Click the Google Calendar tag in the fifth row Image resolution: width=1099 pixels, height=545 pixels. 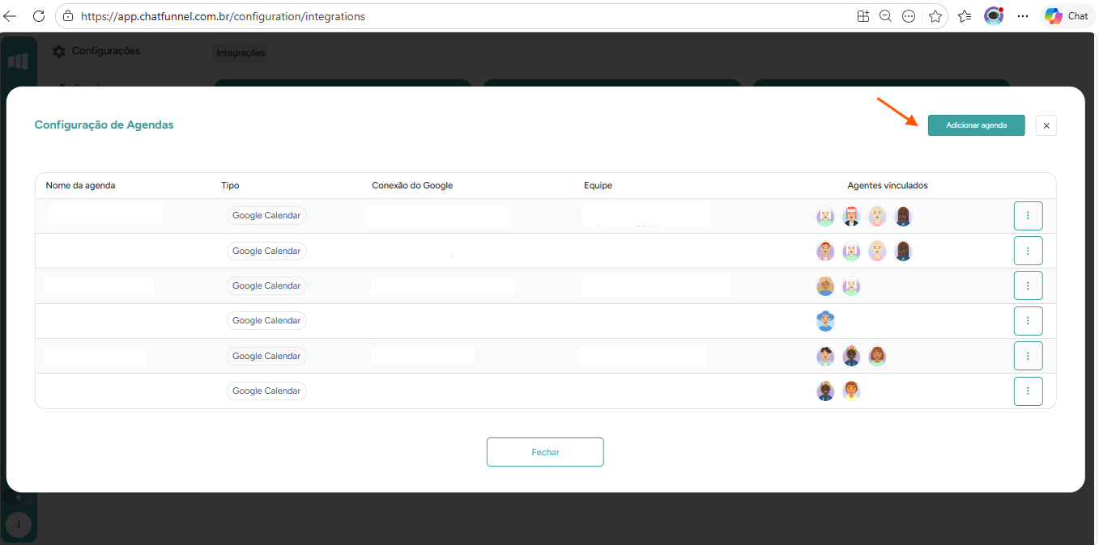(x=266, y=356)
